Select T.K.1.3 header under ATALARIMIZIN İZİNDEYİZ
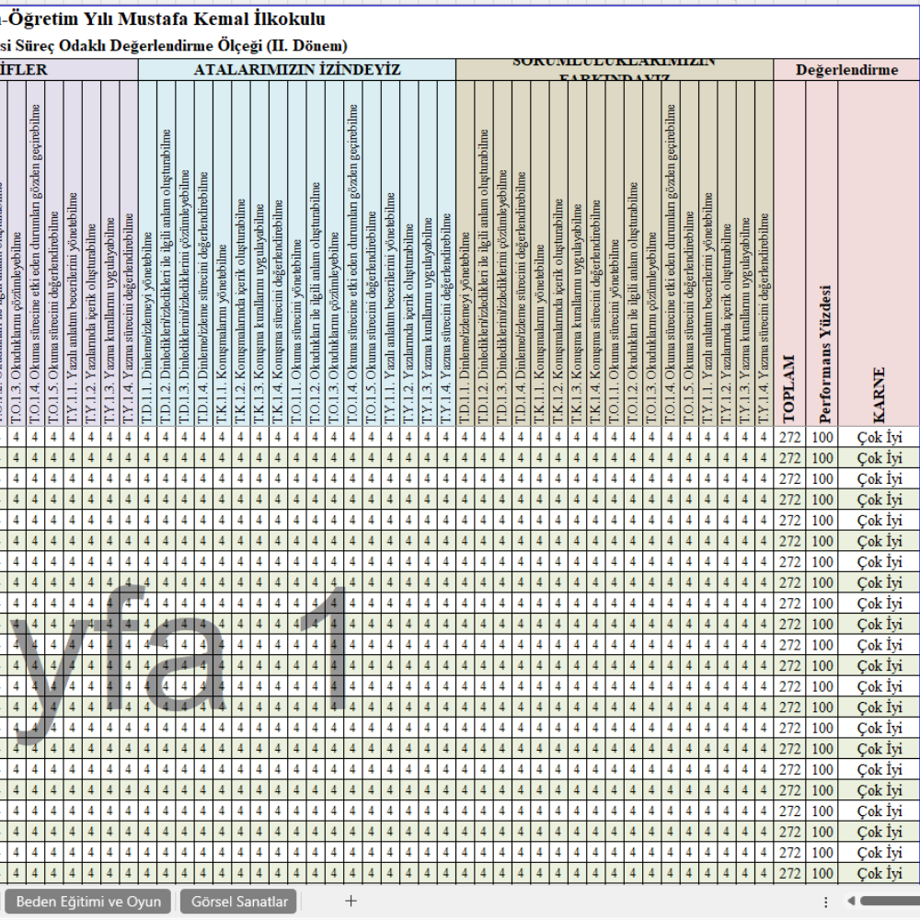This screenshot has height=920, width=920. coord(259,254)
